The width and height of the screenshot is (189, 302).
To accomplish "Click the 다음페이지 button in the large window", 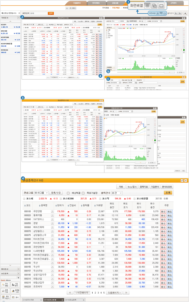I will [114, 293].
